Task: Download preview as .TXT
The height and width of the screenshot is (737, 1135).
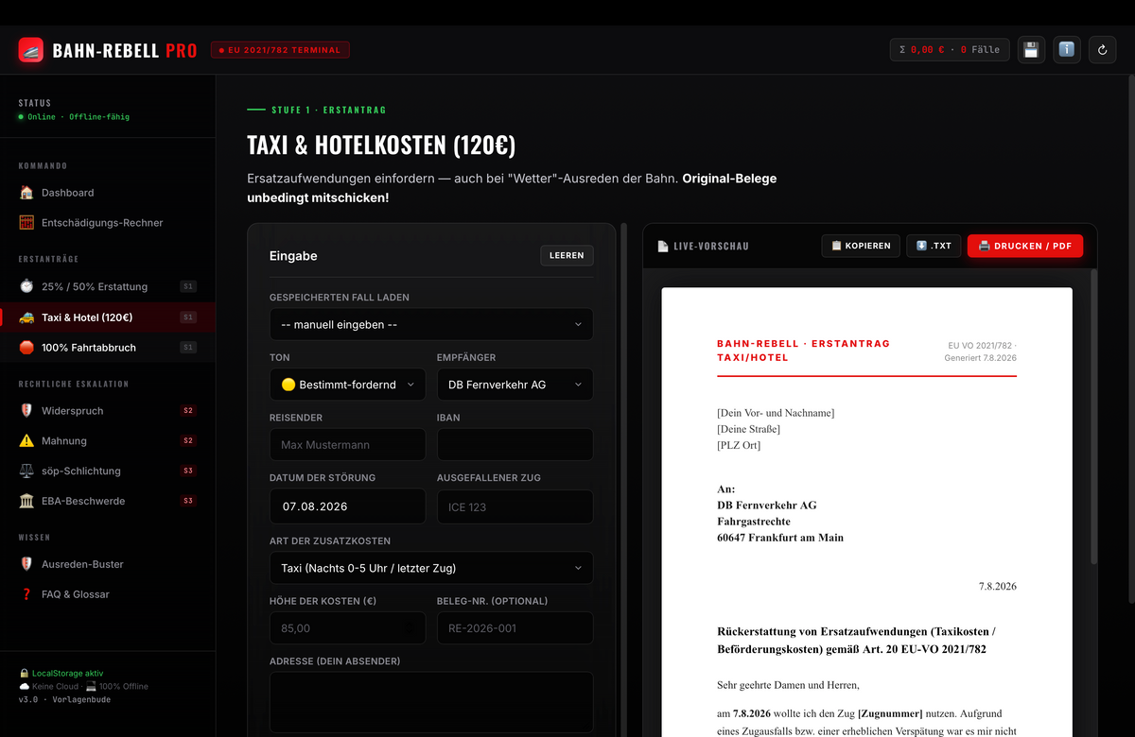Action: (x=934, y=246)
